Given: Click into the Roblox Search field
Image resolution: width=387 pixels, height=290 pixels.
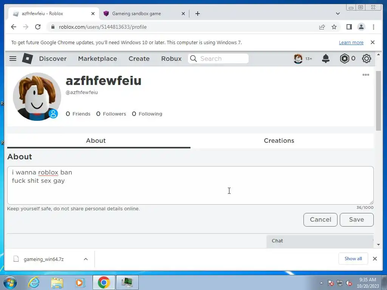Looking at the screenshot, I should (218, 59).
